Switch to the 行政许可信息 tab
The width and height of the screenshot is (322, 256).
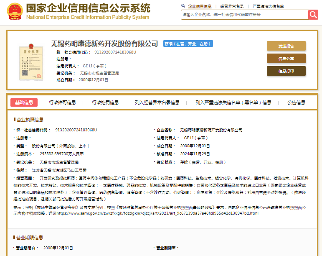pos(62,102)
